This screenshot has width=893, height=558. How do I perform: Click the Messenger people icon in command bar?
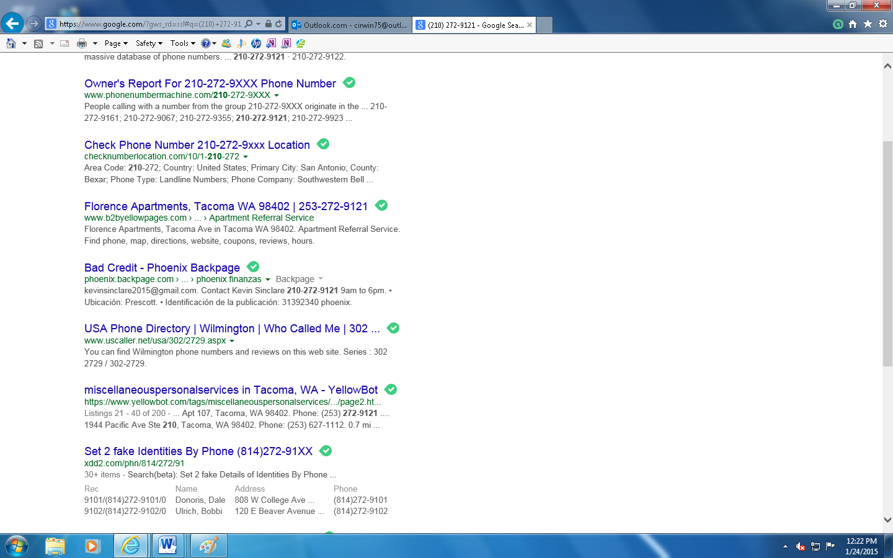coord(226,43)
